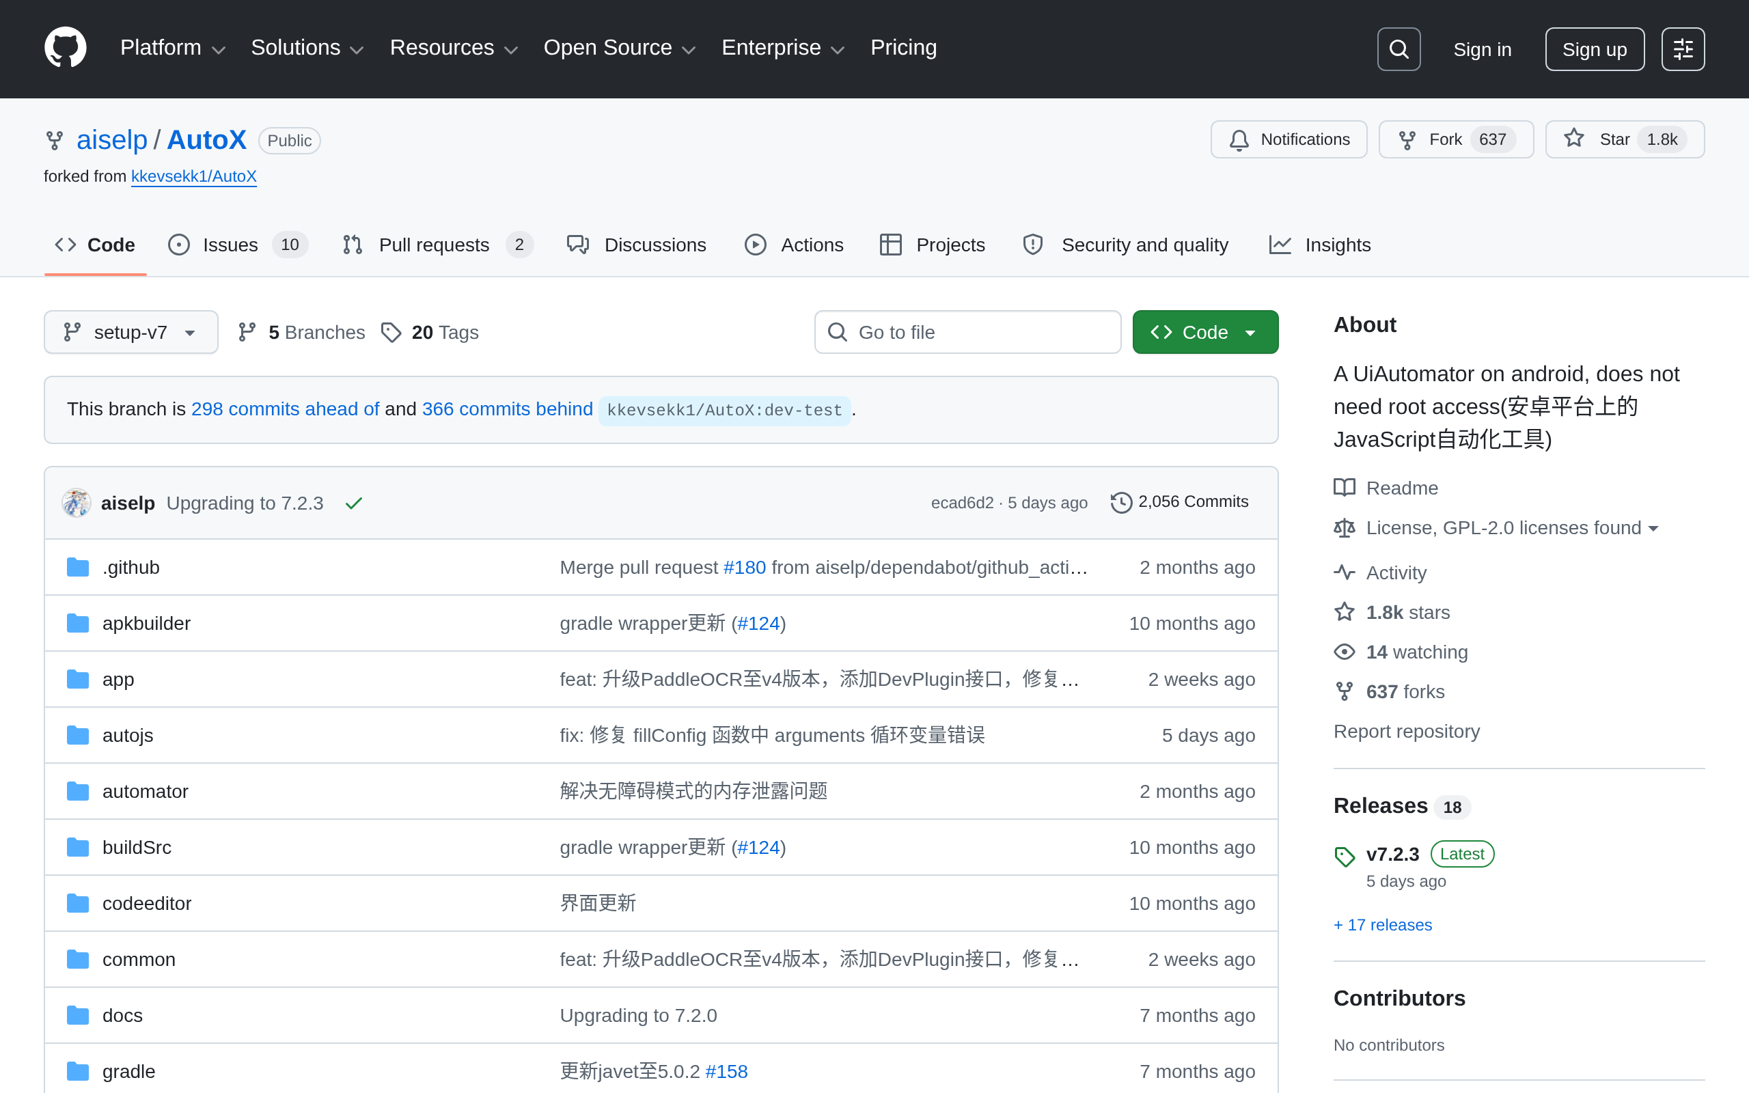Click the Star icon button
Viewport: 1749px width, 1093px height.
(x=1574, y=138)
